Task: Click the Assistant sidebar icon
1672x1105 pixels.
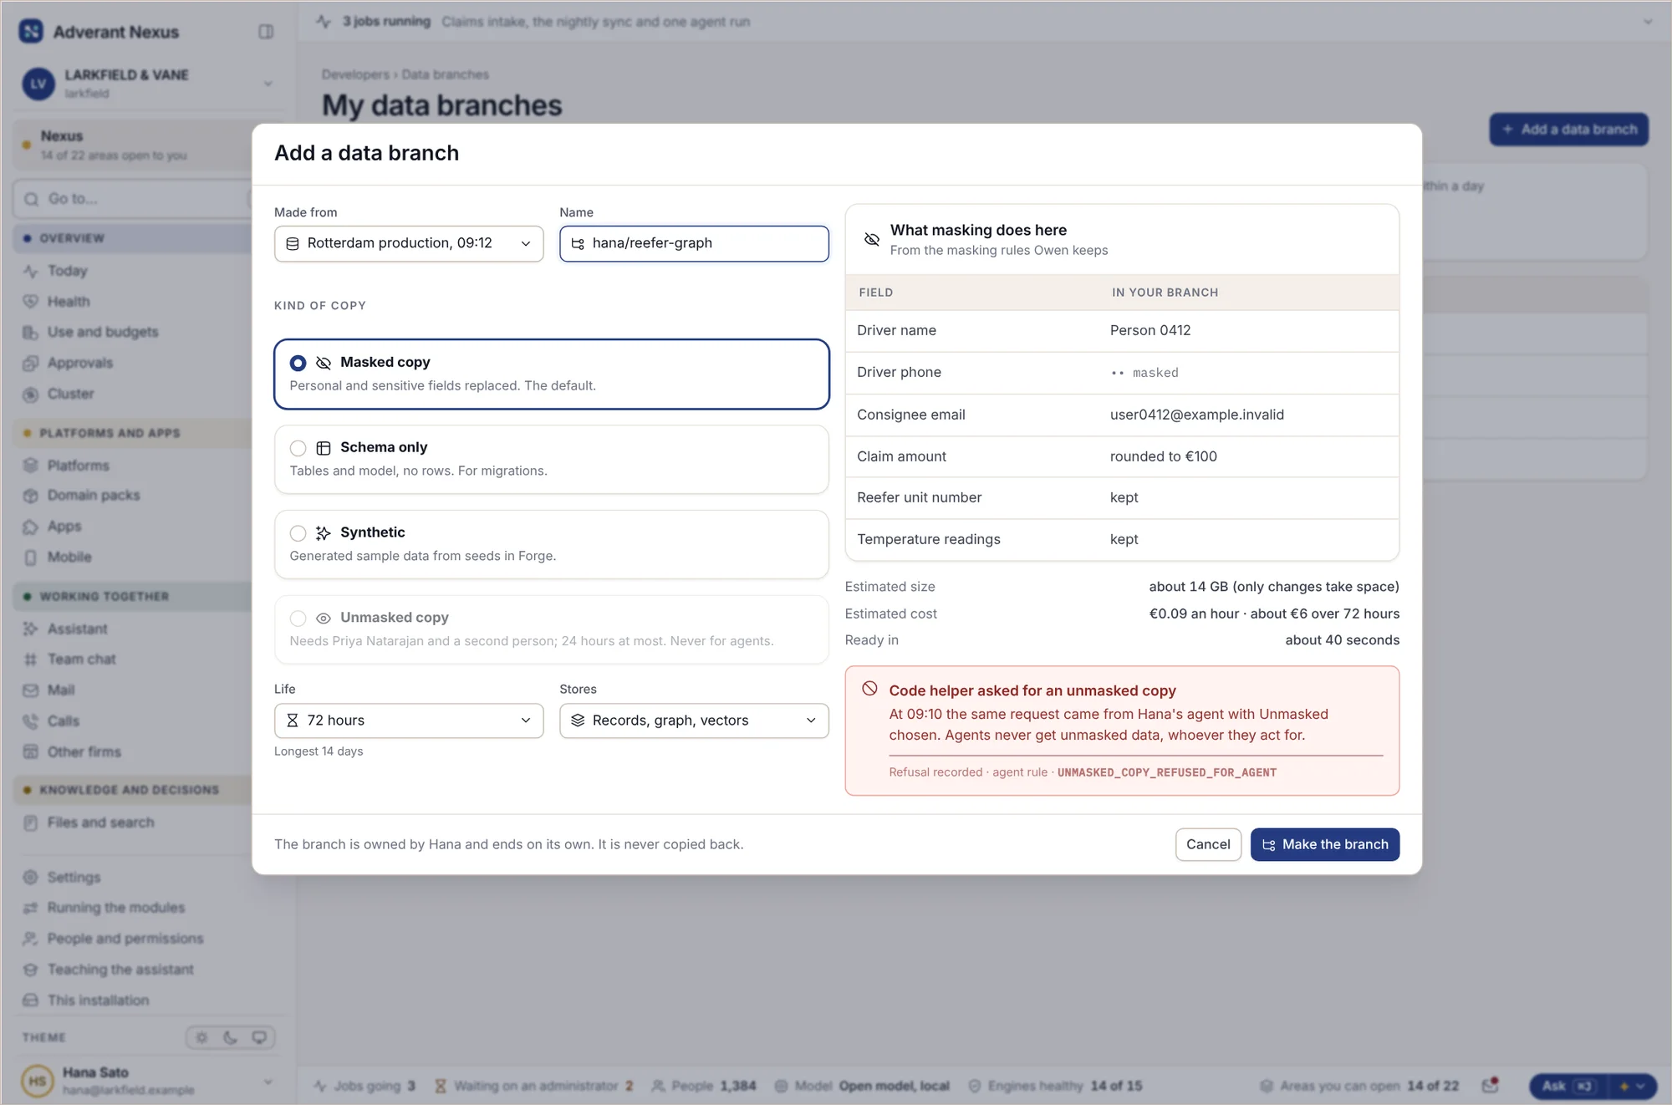Action: coord(31,629)
